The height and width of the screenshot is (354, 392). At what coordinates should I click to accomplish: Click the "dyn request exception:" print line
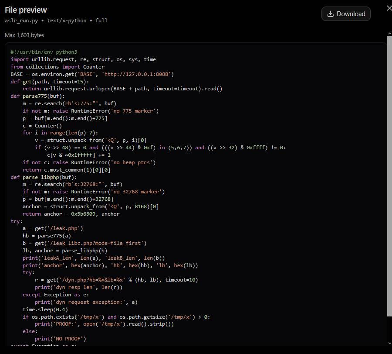[x=86, y=302]
